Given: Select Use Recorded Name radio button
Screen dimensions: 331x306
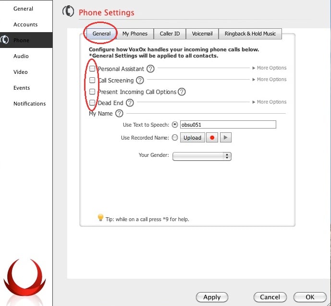Looking at the screenshot, I should 175,138.
